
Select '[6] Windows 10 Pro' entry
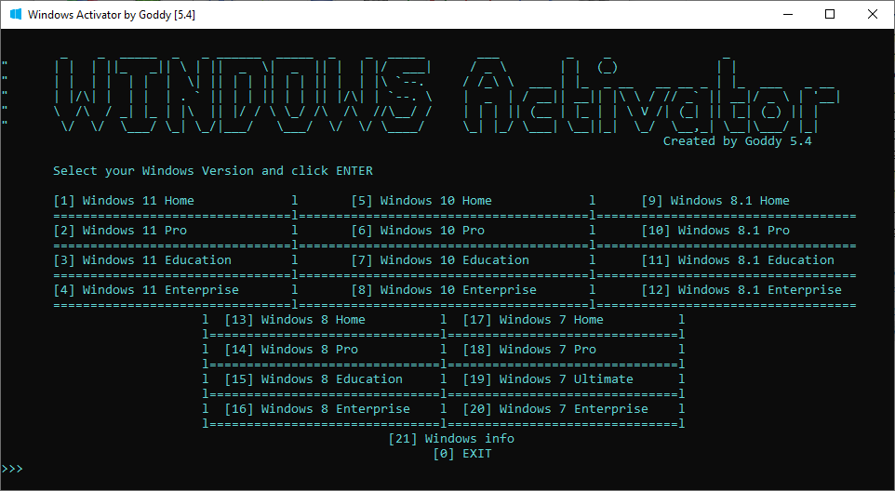[x=418, y=231]
